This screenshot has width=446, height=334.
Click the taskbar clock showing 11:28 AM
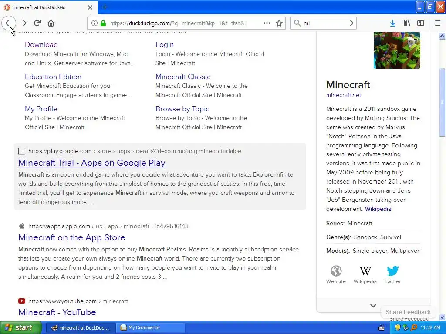430,327
